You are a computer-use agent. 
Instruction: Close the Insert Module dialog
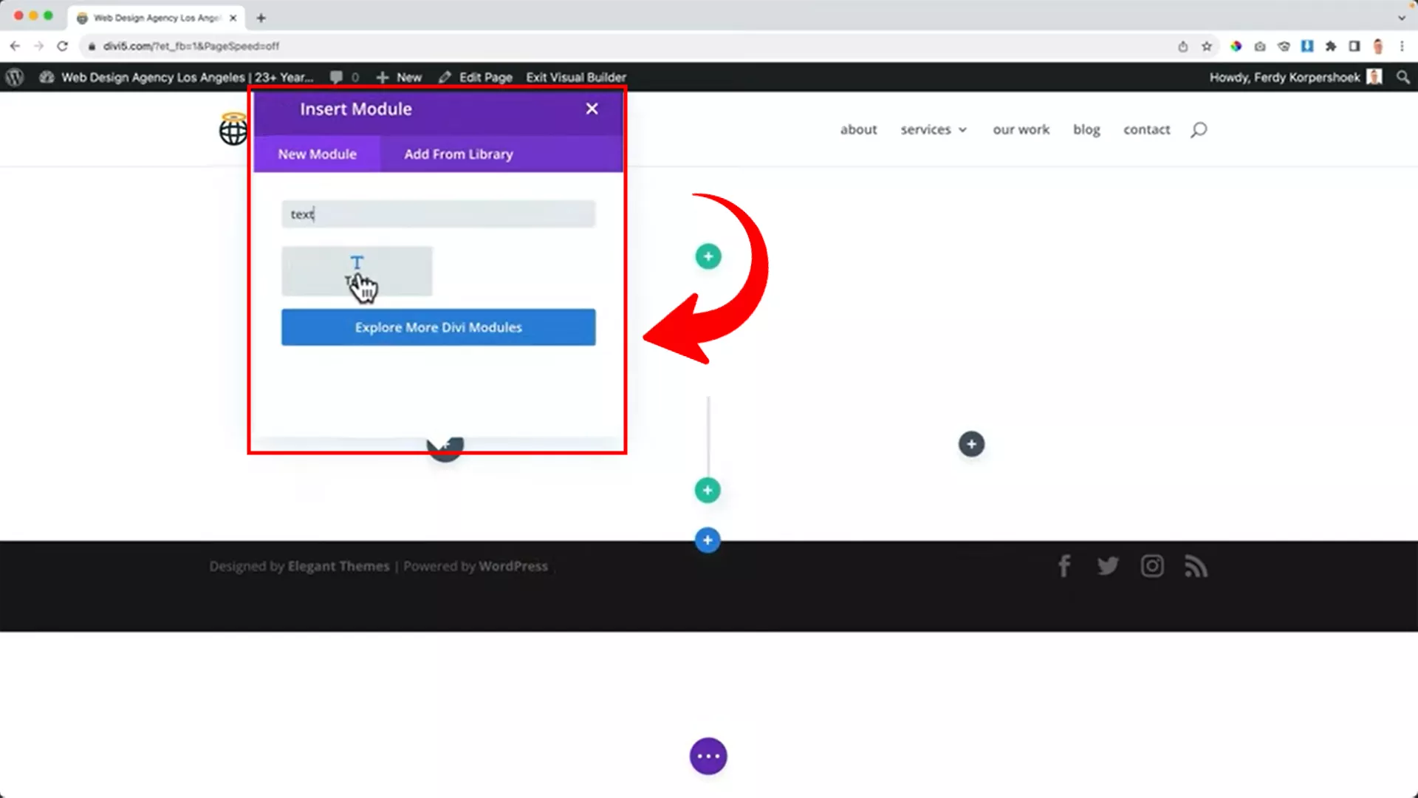[592, 109]
